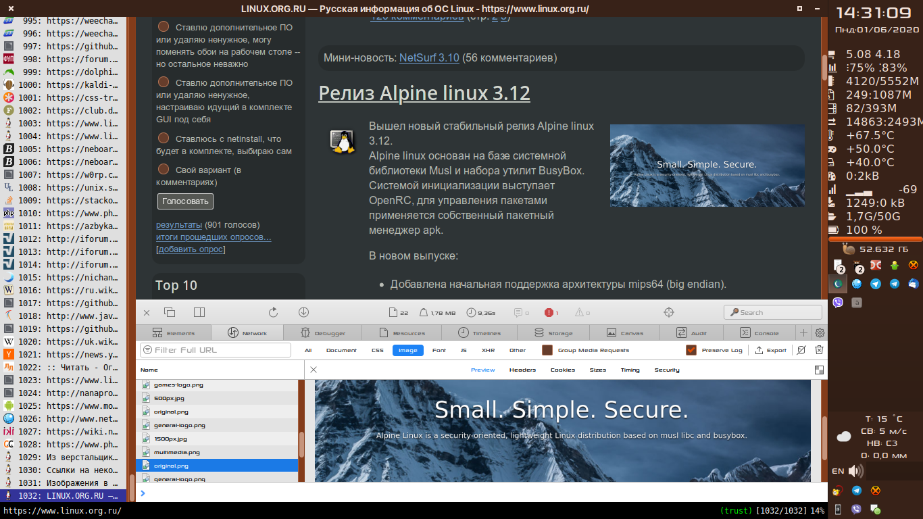Close the web inspector panel
Image resolution: width=923 pixels, height=519 pixels.
click(147, 312)
